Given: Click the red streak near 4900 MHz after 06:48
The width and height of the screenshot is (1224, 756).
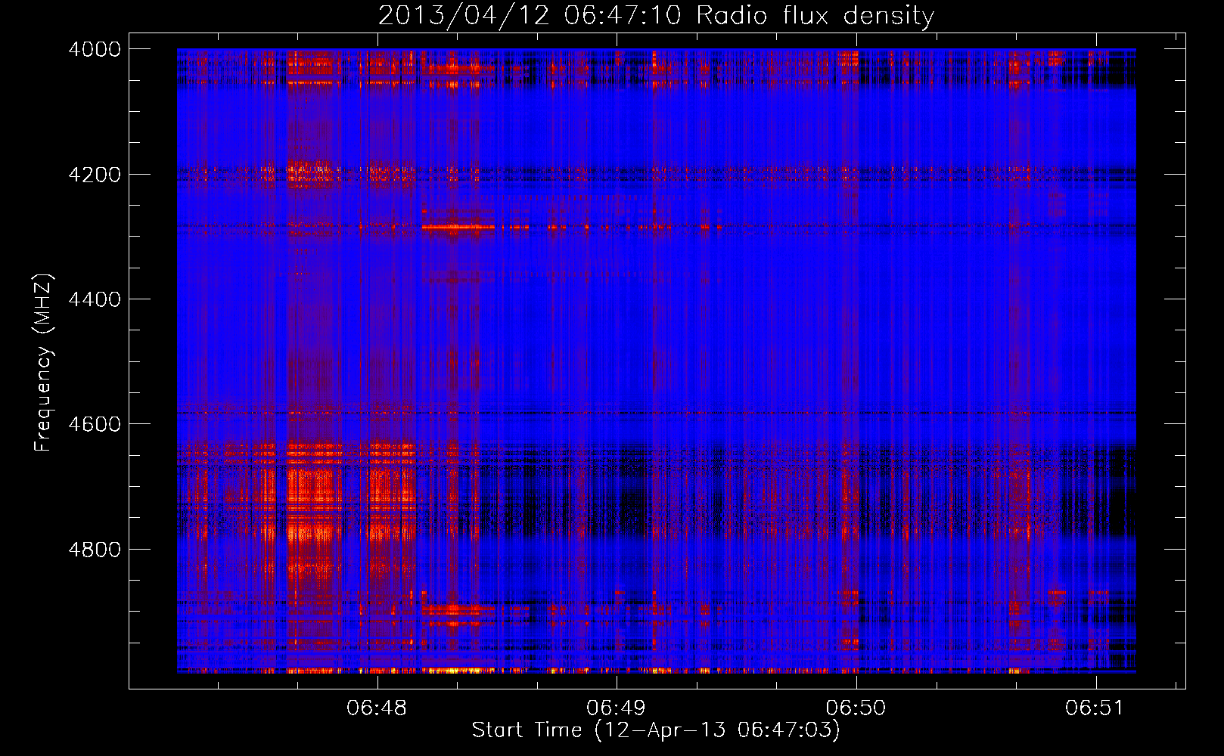Looking at the screenshot, I should [x=452, y=609].
